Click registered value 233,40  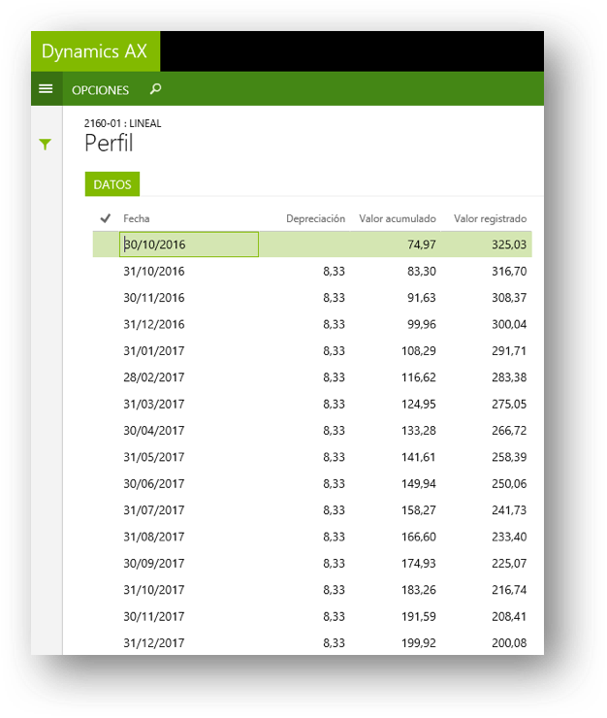pyautogui.click(x=509, y=537)
